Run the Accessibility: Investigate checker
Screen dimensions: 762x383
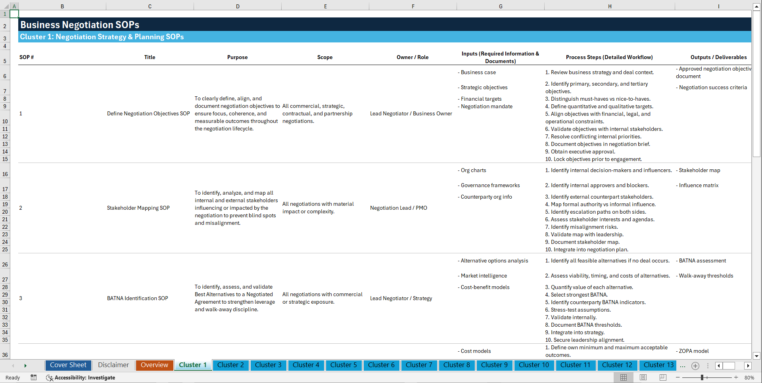tap(81, 377)
